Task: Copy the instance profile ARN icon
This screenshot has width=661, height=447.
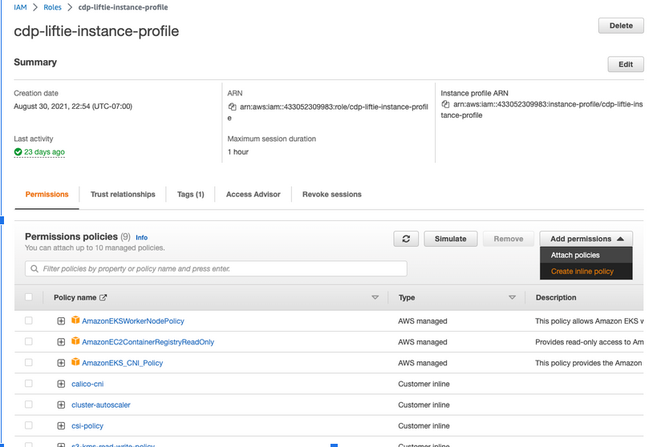Action: [x=445, y=104]
